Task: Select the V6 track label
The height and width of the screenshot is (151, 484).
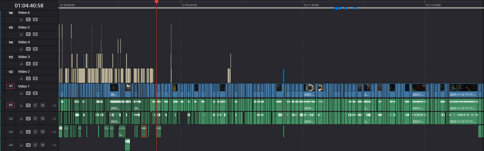Action: point(11,13)
